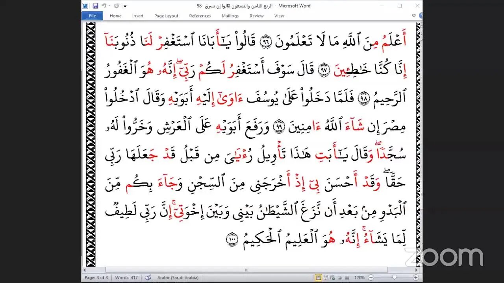Close the Word window
The width and height of the screenshot is (504, 283).
click(x=417, y=6)
